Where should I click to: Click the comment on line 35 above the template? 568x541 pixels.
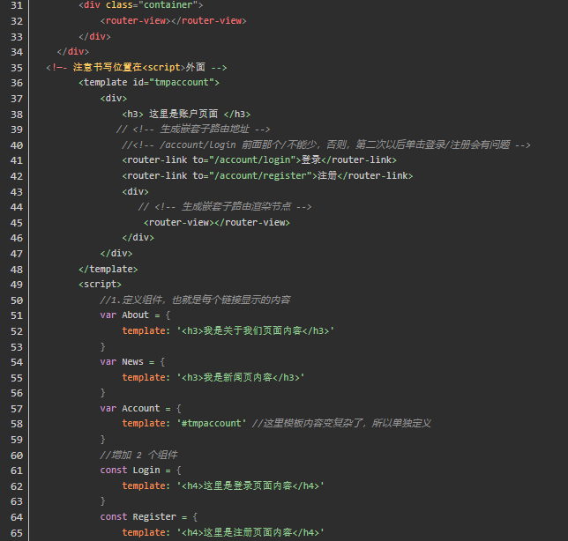click(x=137, y=67)
